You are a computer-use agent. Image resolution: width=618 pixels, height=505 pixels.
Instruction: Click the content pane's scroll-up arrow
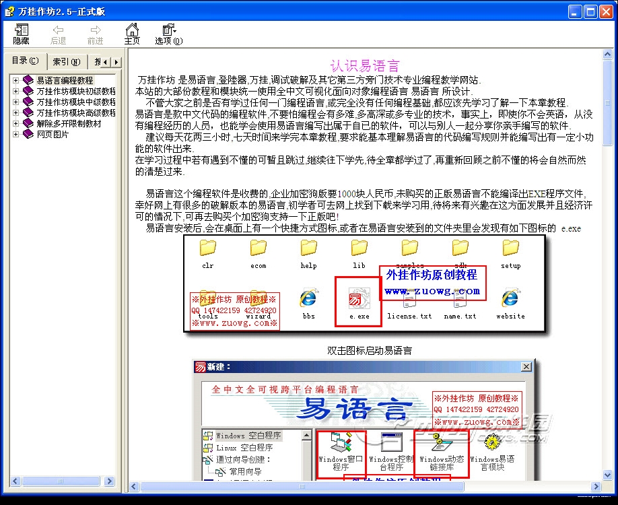607,54
